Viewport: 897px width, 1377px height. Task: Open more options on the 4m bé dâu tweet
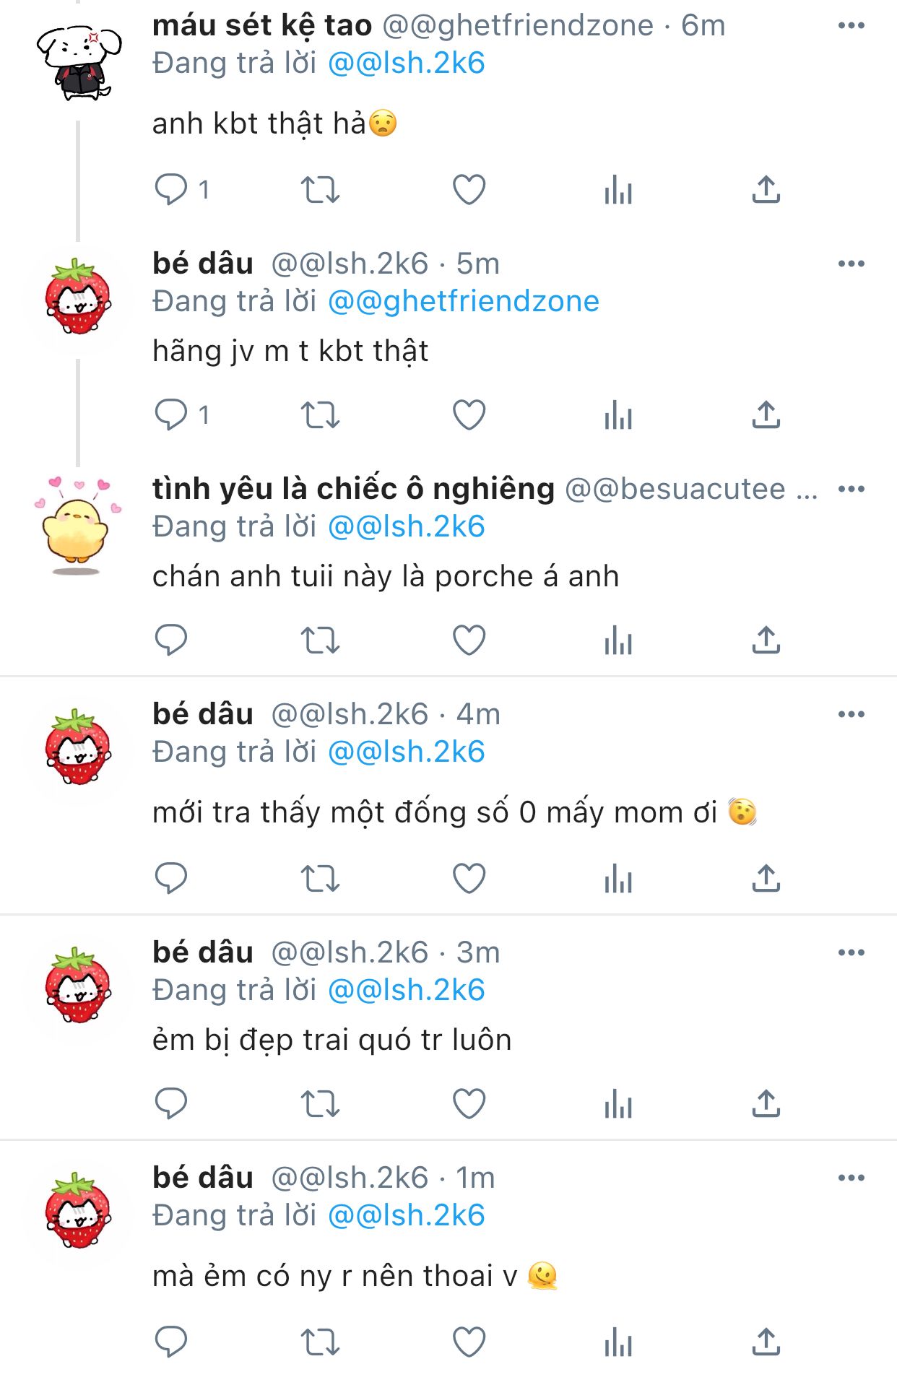click(x=851, y=714)
